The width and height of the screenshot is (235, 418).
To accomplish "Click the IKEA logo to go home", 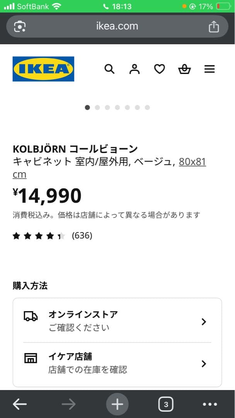I will [x=43, y=69].
